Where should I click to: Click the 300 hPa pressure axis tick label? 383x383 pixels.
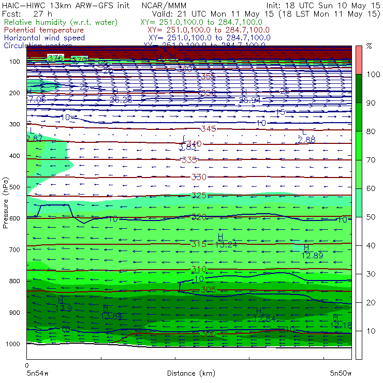pos(14,124)
